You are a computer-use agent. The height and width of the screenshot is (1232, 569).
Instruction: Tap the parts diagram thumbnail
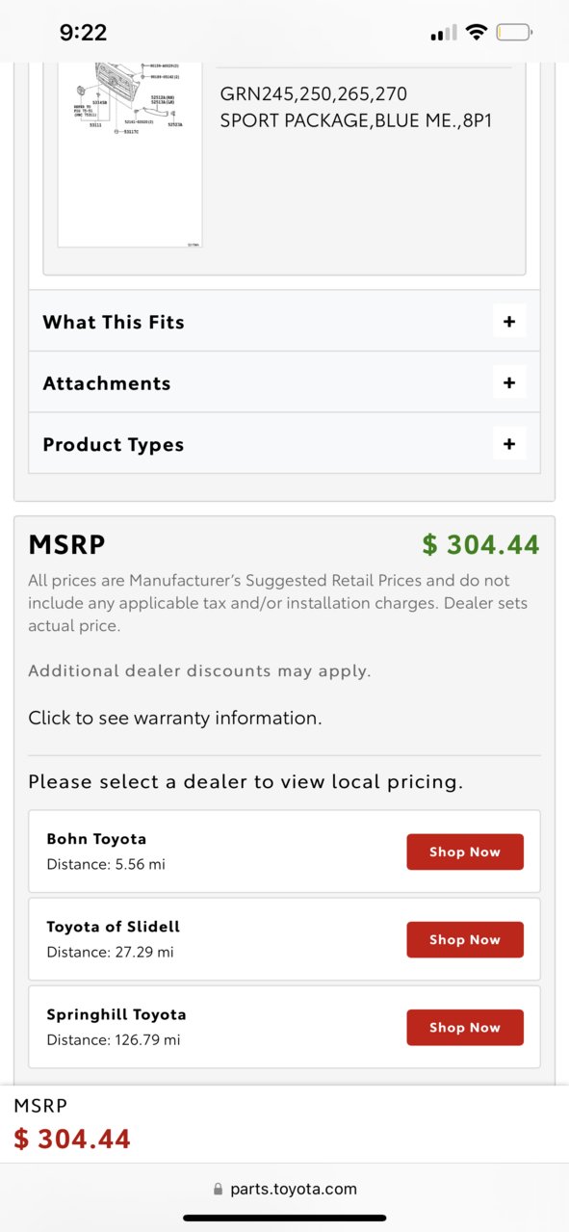[130, 154]
